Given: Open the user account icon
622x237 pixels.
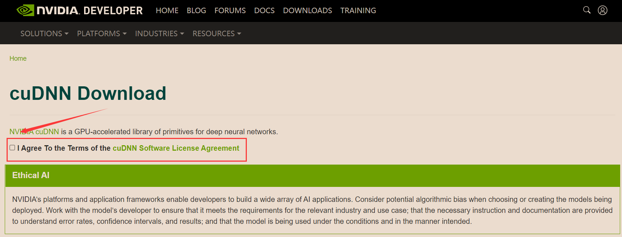Looking at the screenshot, I should [603, 10].
